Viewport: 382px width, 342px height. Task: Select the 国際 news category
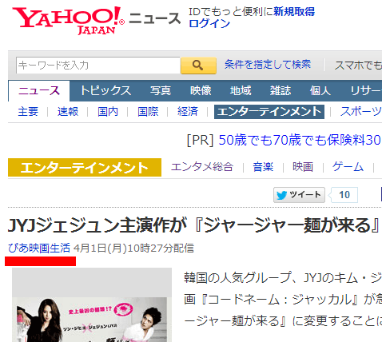[148, 112]
